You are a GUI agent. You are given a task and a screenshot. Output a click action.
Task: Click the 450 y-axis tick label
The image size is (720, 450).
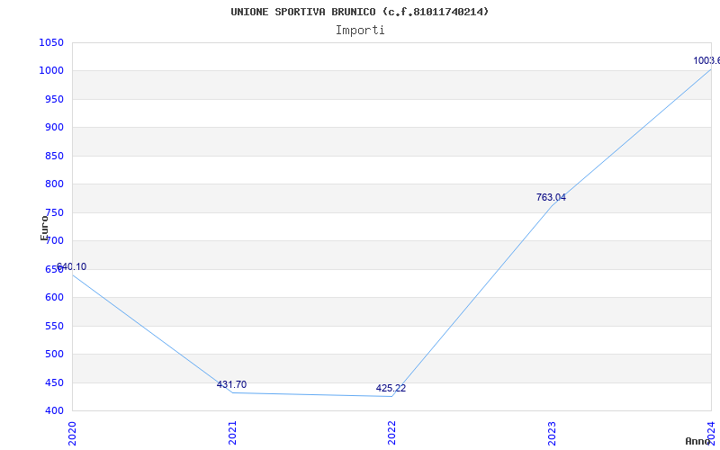[x=54, y=383]
